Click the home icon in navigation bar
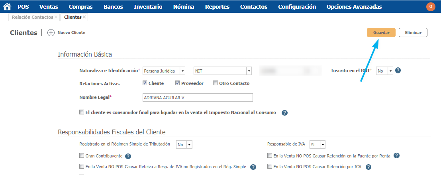The image size is (441, 175). point(7,7)
